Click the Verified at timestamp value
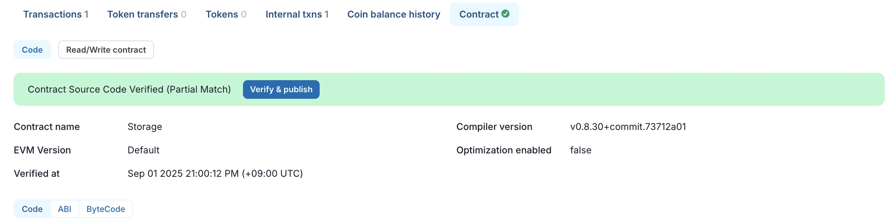 click(x=215, y=173)
